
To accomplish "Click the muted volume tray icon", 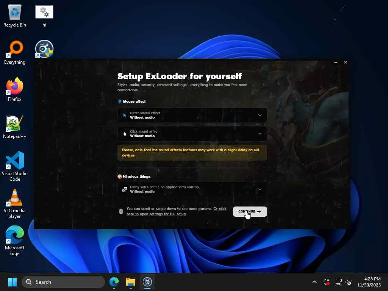I will pyautogui.click(x=348, y=282).
